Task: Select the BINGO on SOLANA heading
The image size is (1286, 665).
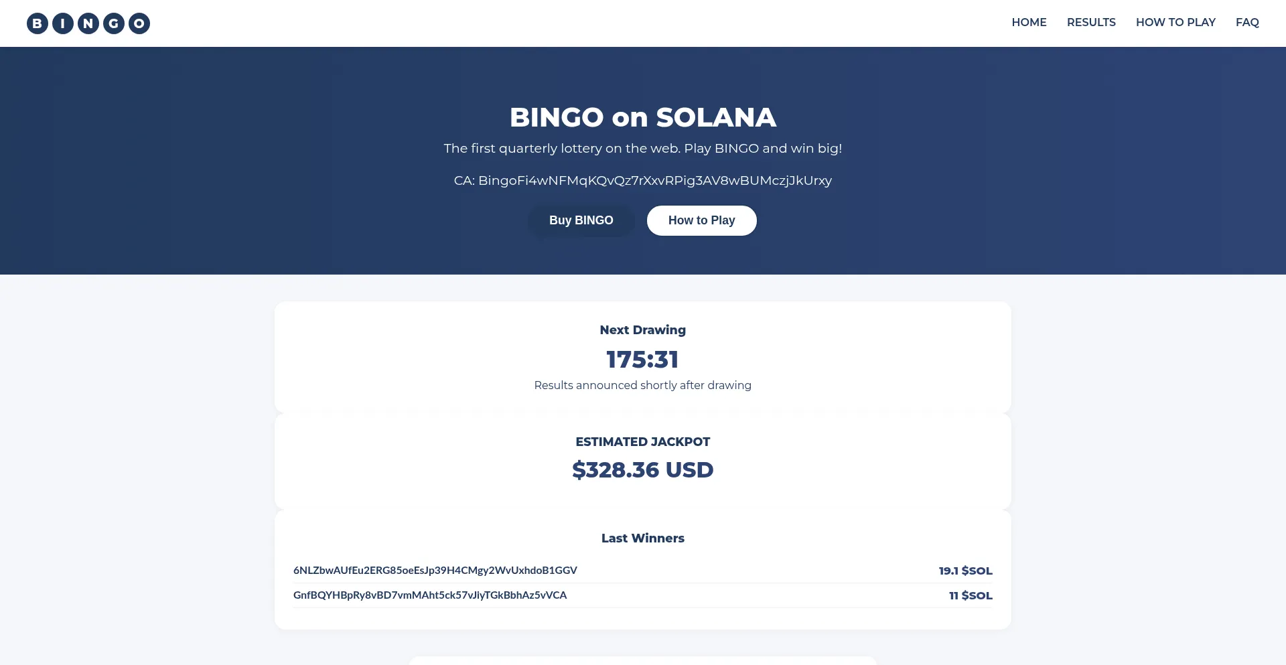Action: coord(643,118)
